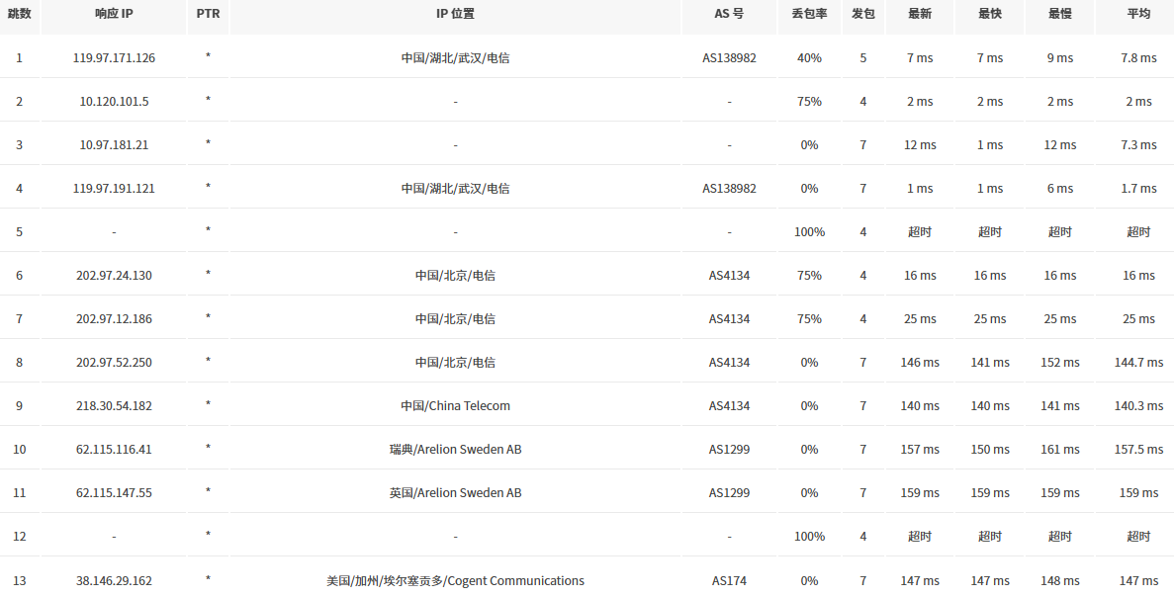This screenshot has height=597, width=1174.
Task: Click average value 157.5 ms
Action: click(x=1138, y=449)
